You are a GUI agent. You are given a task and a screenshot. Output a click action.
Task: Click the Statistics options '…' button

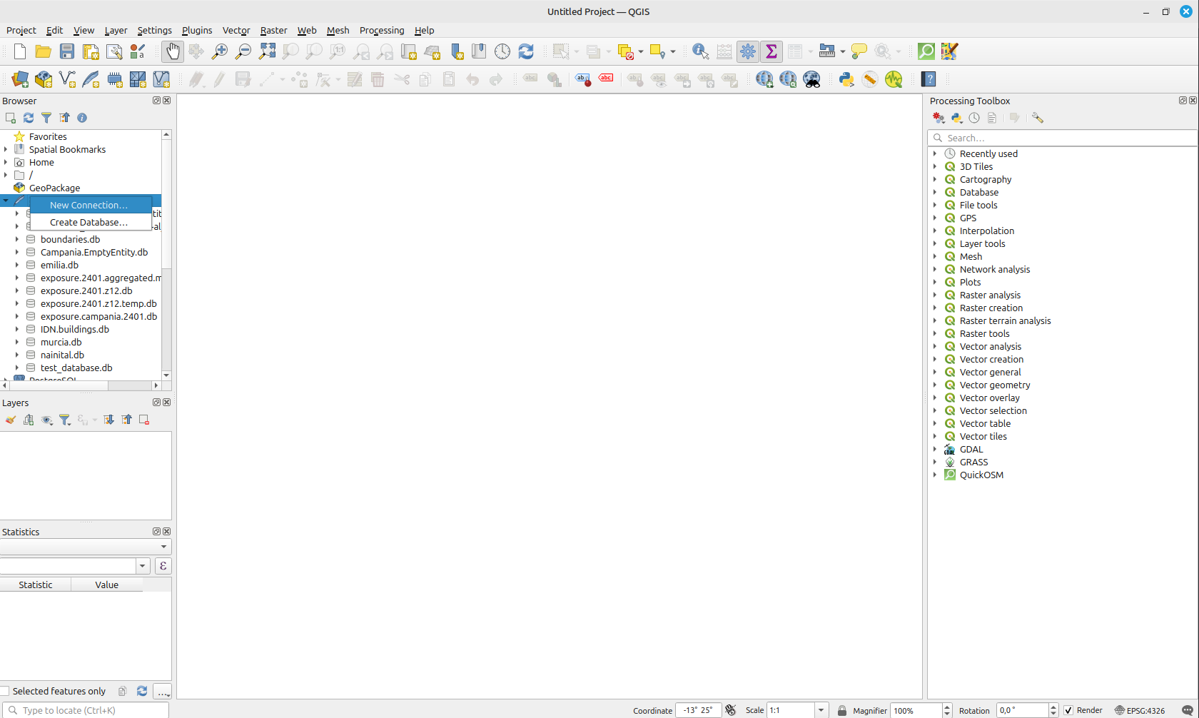(x=163, y=692)
